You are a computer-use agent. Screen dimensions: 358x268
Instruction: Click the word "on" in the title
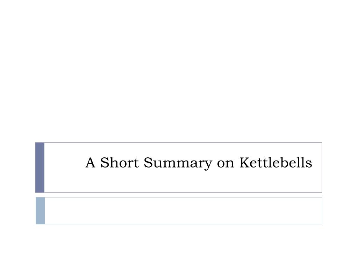click(225, 164)
